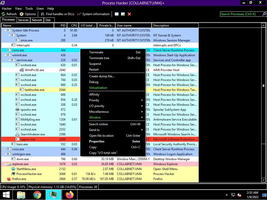
Task: Expand the Priority submenu
Action: (113, 100)
